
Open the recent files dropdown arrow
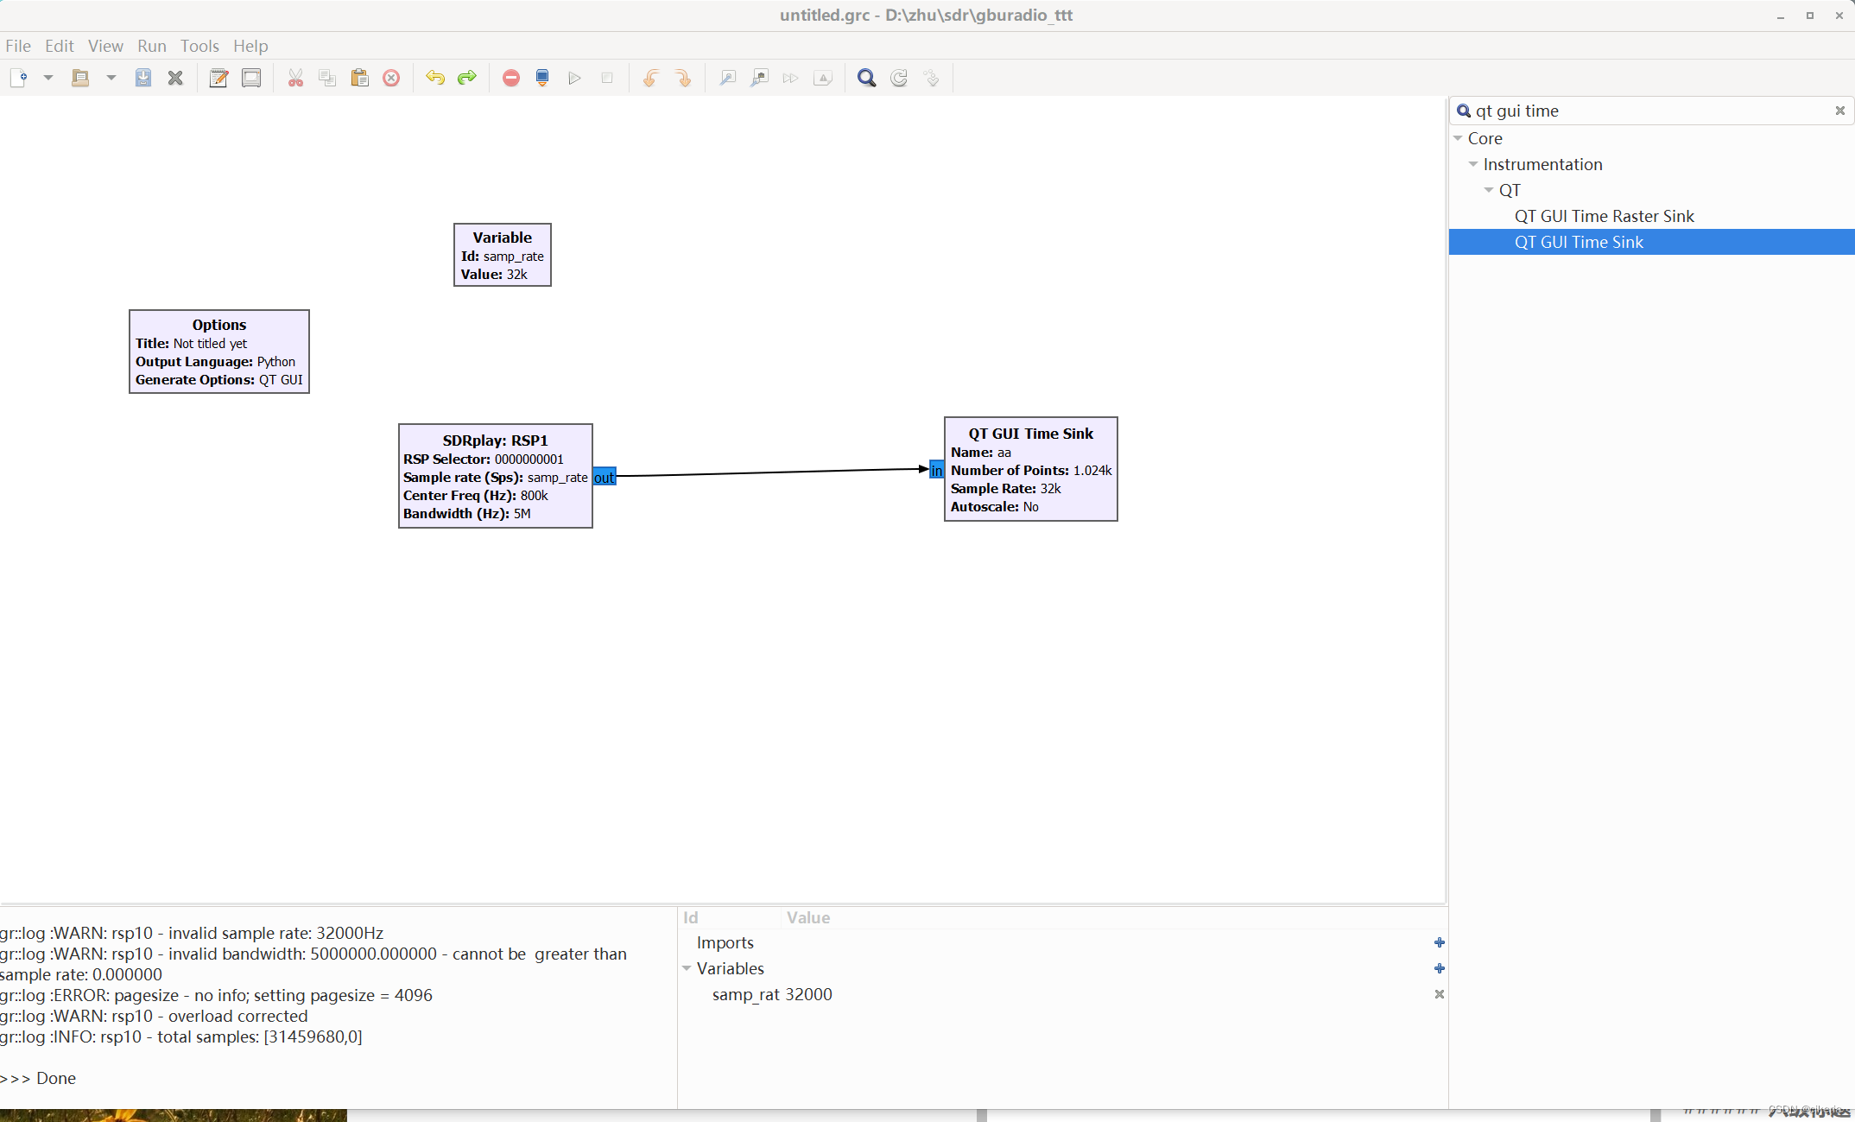click(x=111, y=79)
